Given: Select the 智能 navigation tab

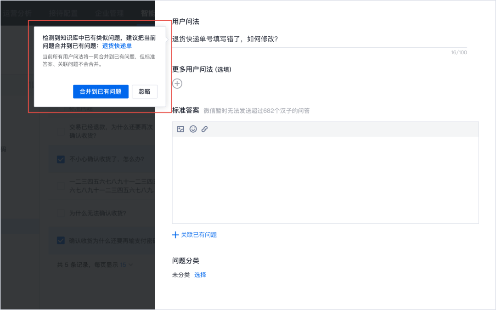Looking at the screenshot, I should click(x=147, y=13).
